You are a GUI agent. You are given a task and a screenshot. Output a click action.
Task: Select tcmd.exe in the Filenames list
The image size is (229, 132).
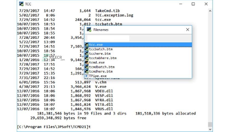138,62
